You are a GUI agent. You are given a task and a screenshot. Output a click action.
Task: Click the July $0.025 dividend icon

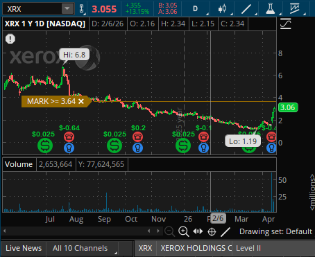pyautogui.click(x=45, y=145)
